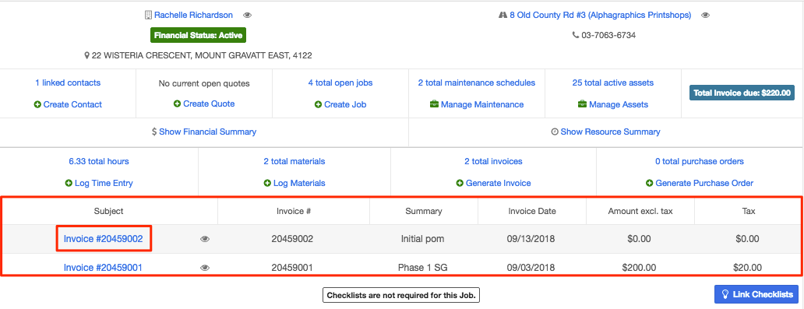
Task: Click phone number 03-7063-6734
Action: [608, 35]
